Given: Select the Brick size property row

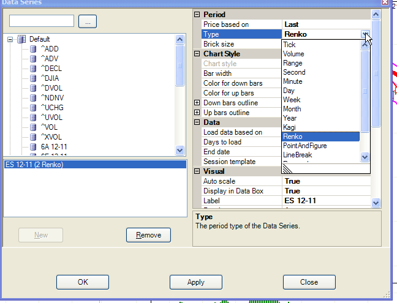Looking at the screenshot, I should point(241,44).
